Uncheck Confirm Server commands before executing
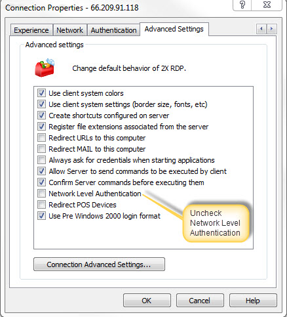The height and width of the screenshot is (317, 287). click(x=41, y=182)
